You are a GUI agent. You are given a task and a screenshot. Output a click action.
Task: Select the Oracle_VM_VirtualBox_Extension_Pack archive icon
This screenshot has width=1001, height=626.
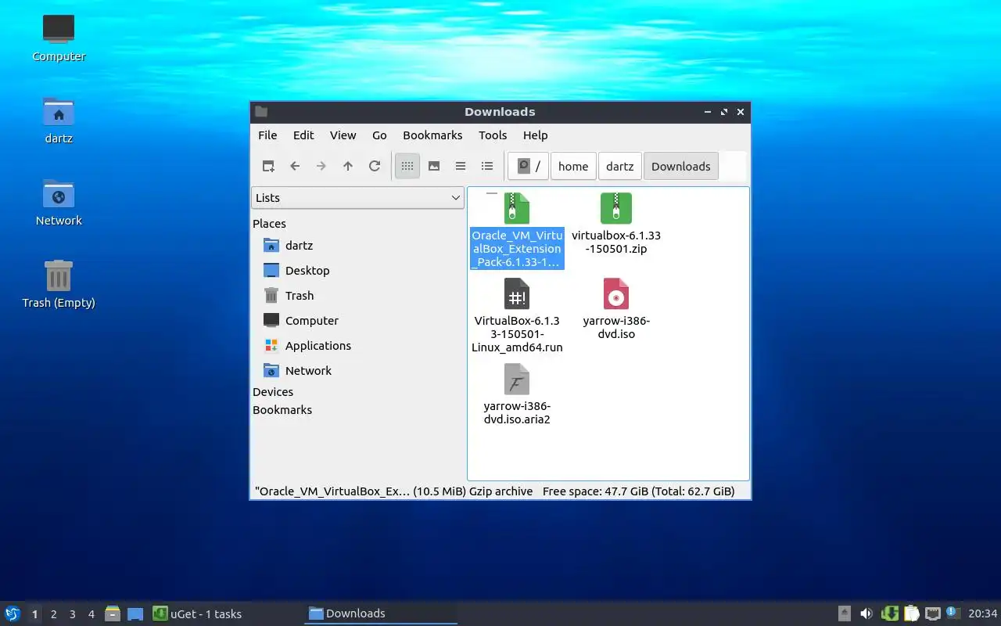(x=516, y=209)
